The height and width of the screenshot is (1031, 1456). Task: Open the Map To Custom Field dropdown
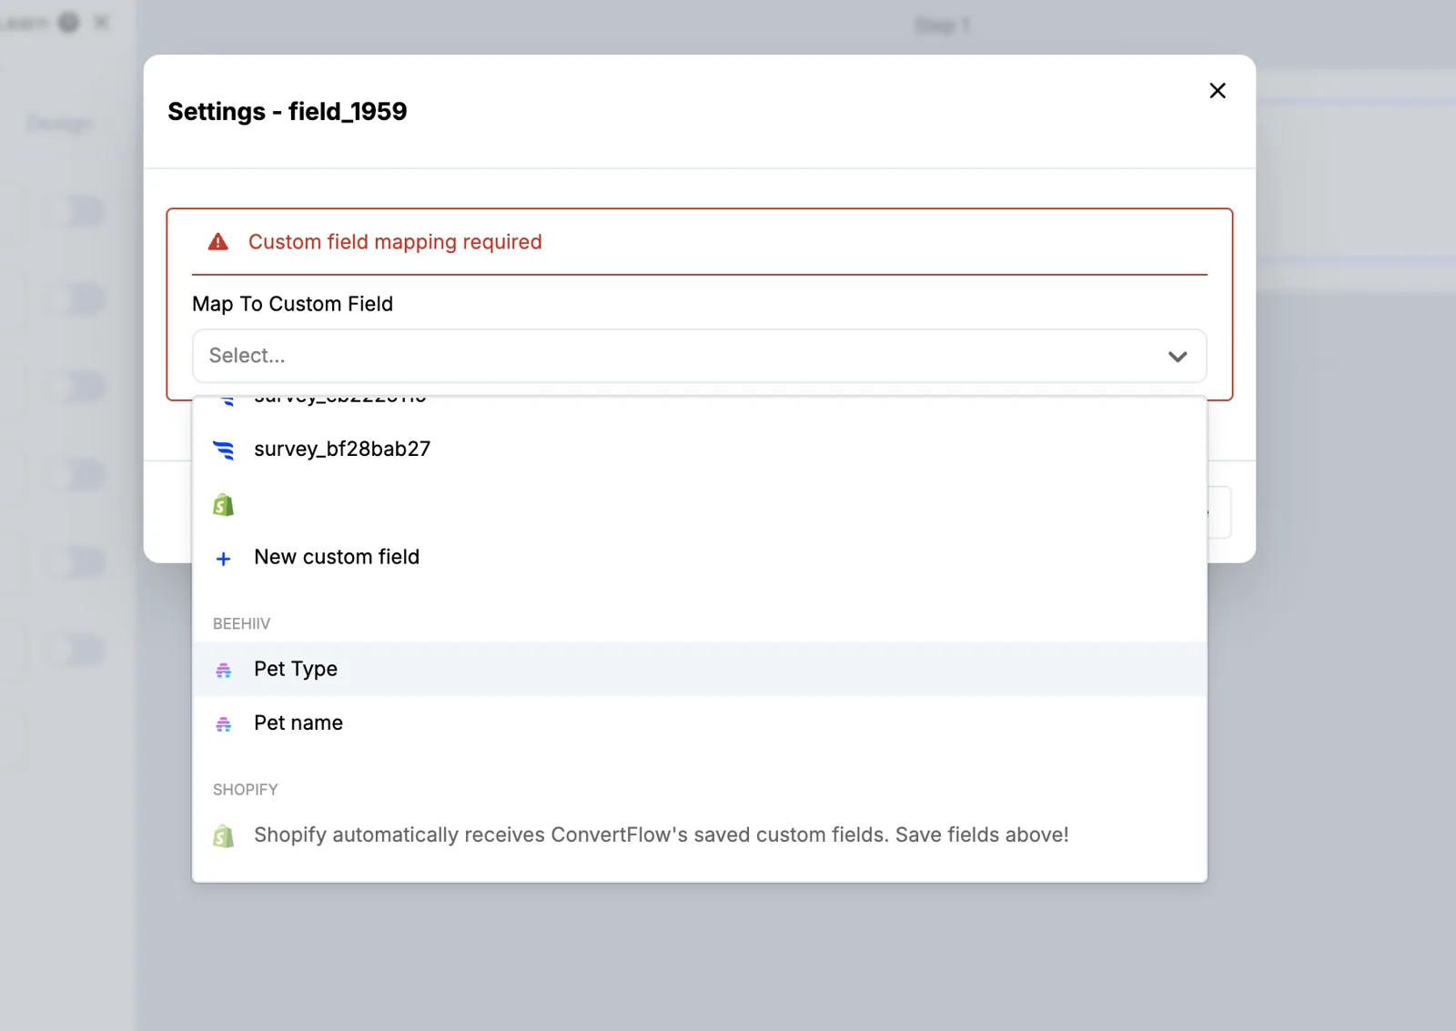pyautogui.click(x=699, y=356)
